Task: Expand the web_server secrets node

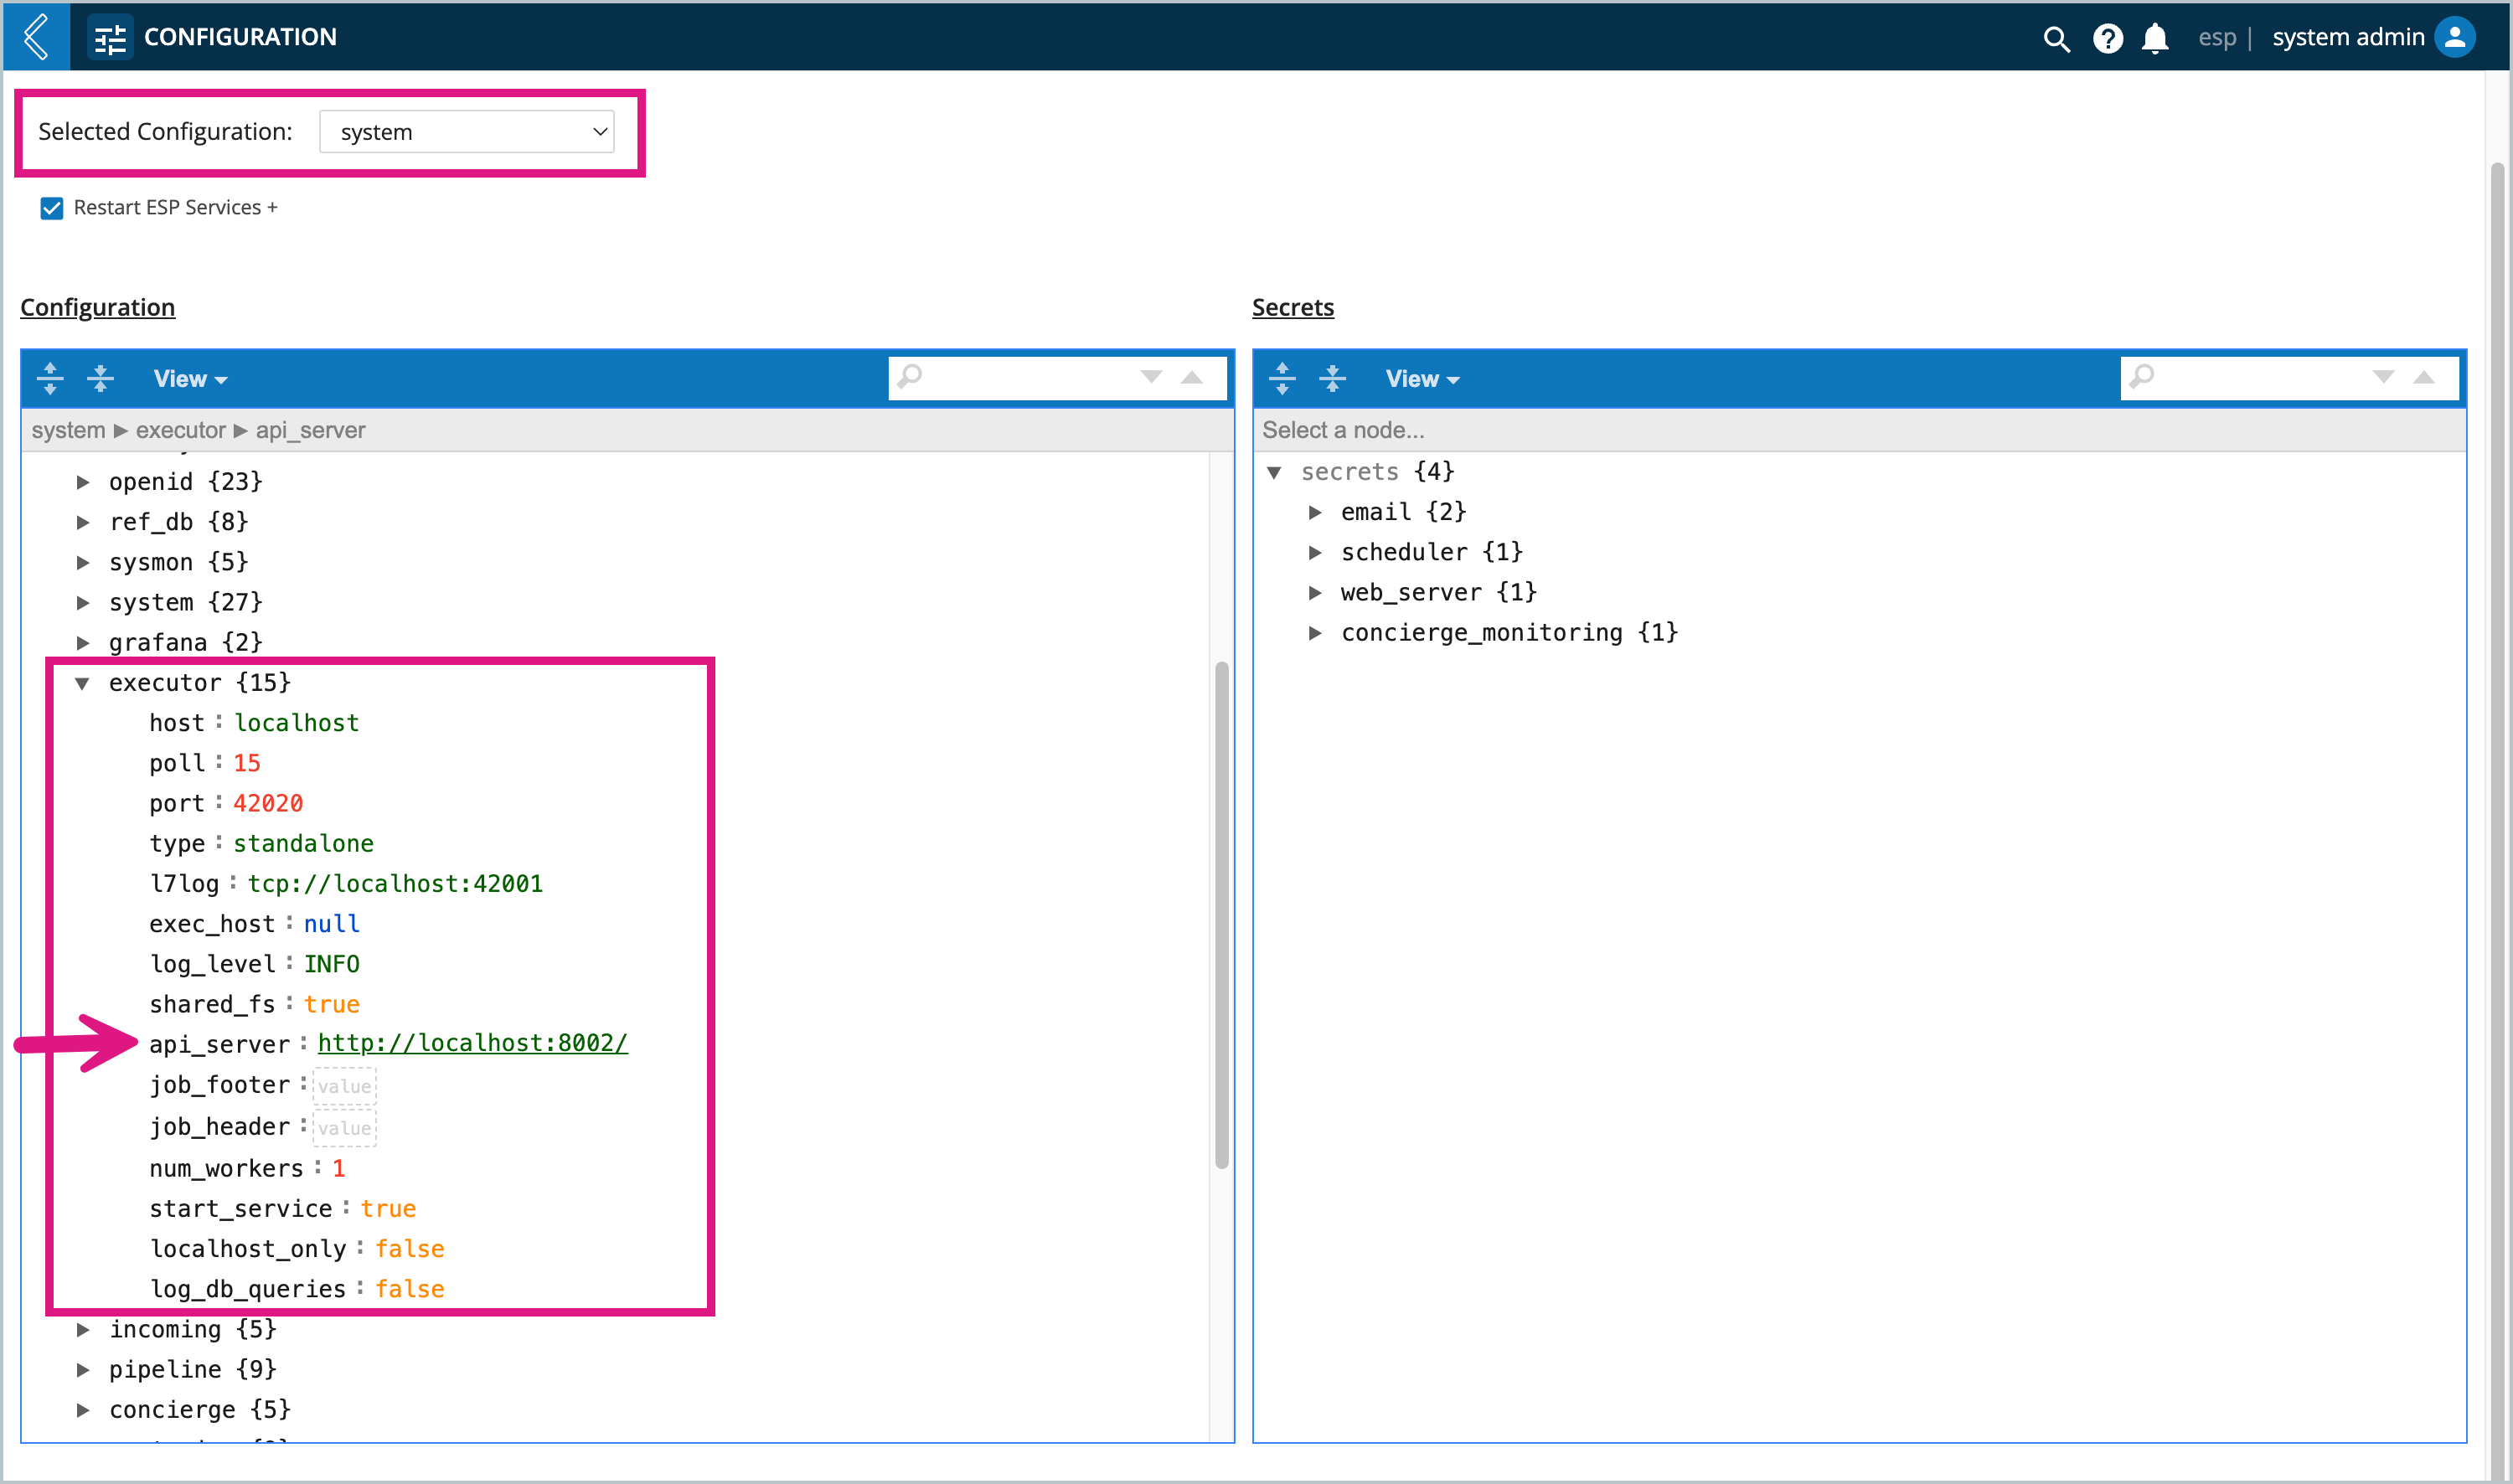Action: (x=1315, y=592)
